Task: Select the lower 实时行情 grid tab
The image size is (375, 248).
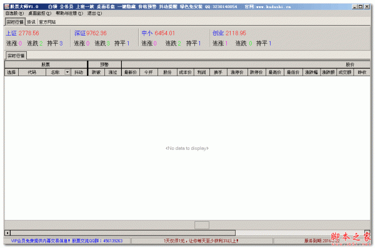Action: pyautogui.click(x=16, y=56)
